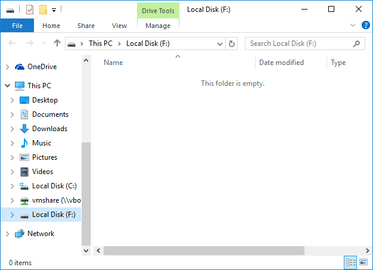Viewport: 373px width, 270px height.
Task: Click horizontal scrollbar right arrow
Action: click(367, 251)
